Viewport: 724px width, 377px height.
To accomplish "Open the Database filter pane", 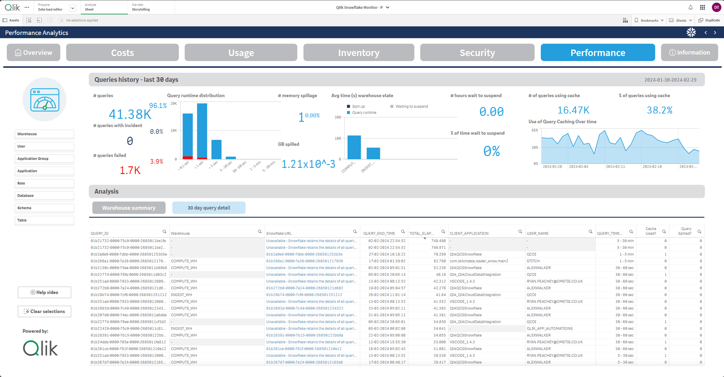I will click(44, 196).
